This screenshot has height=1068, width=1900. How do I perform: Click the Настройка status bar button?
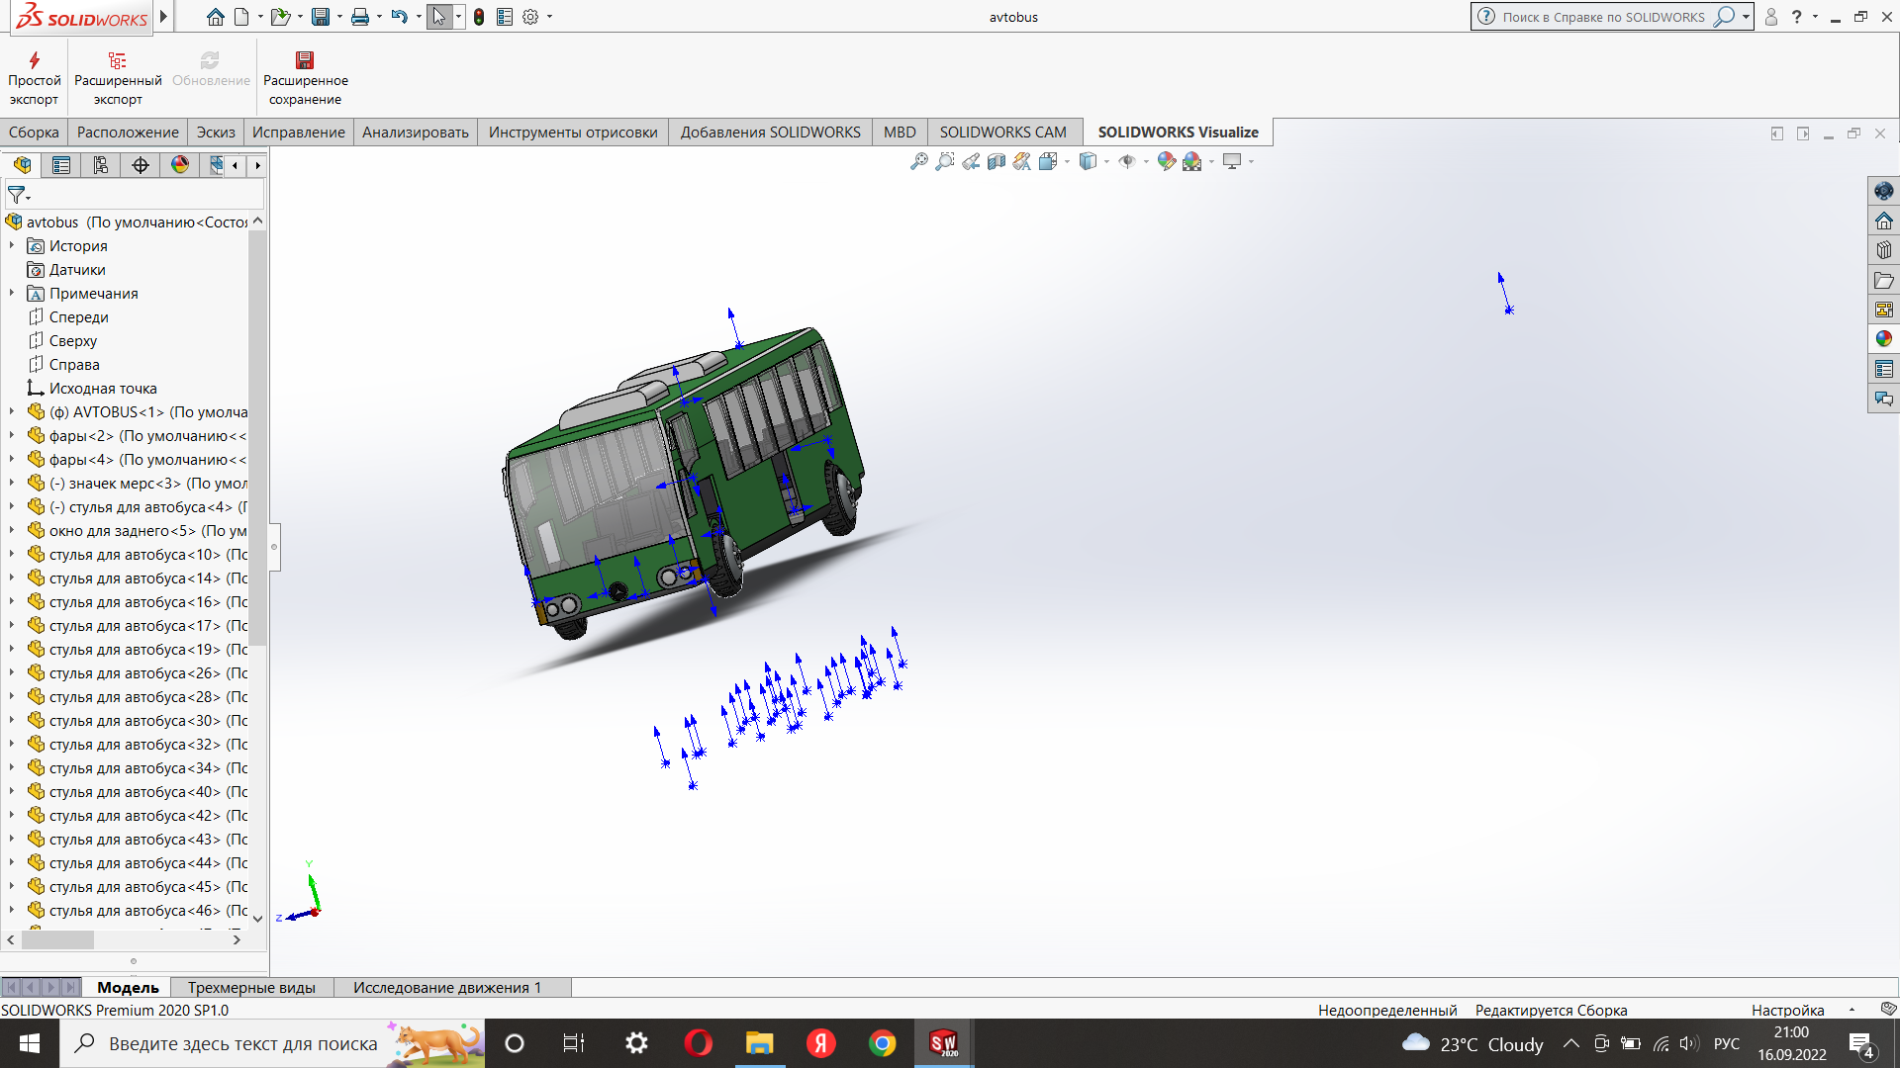1787,1010
